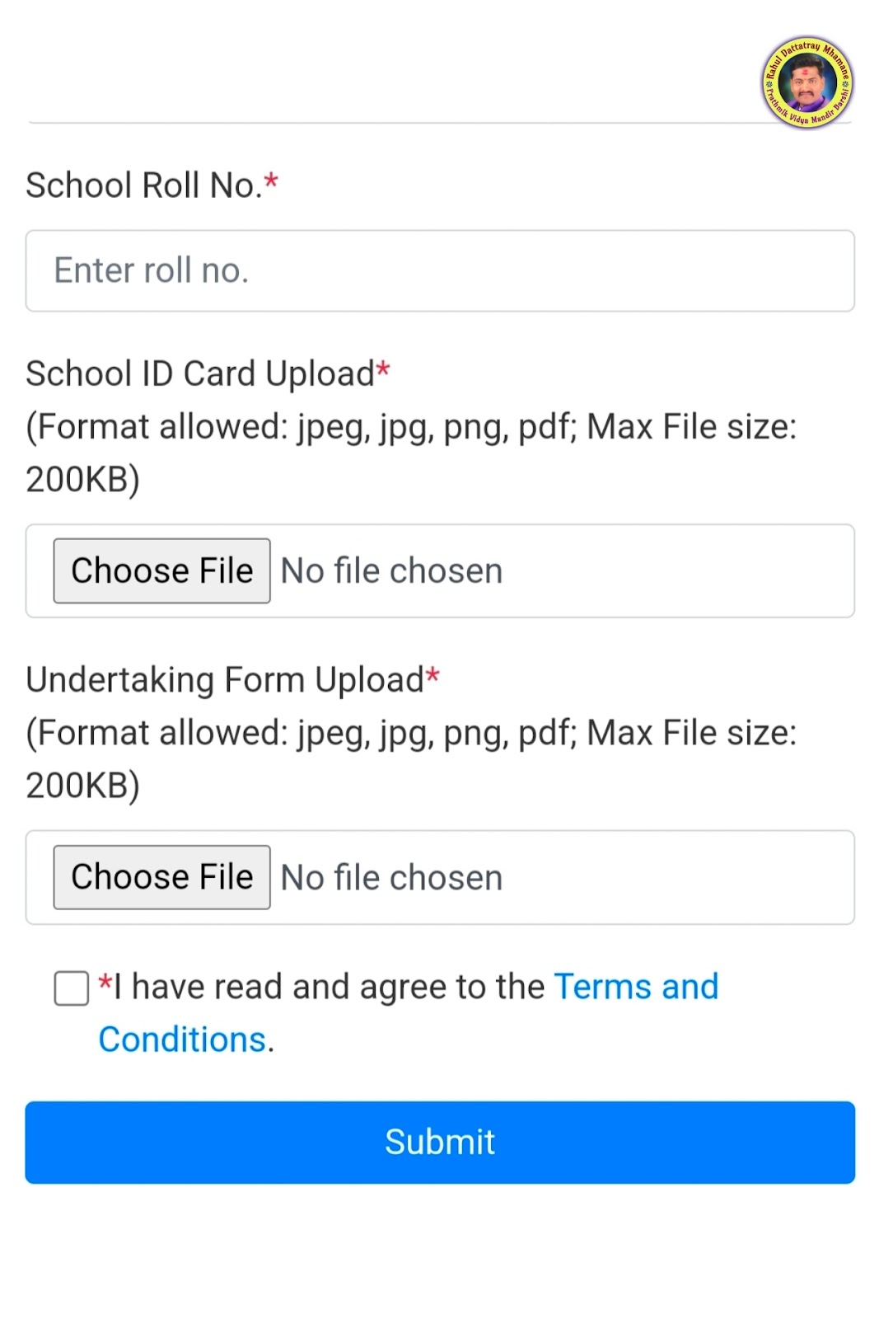Click the circular logo badge at top right
This screenshot has width=879, height=1319.
click(807, 82)
